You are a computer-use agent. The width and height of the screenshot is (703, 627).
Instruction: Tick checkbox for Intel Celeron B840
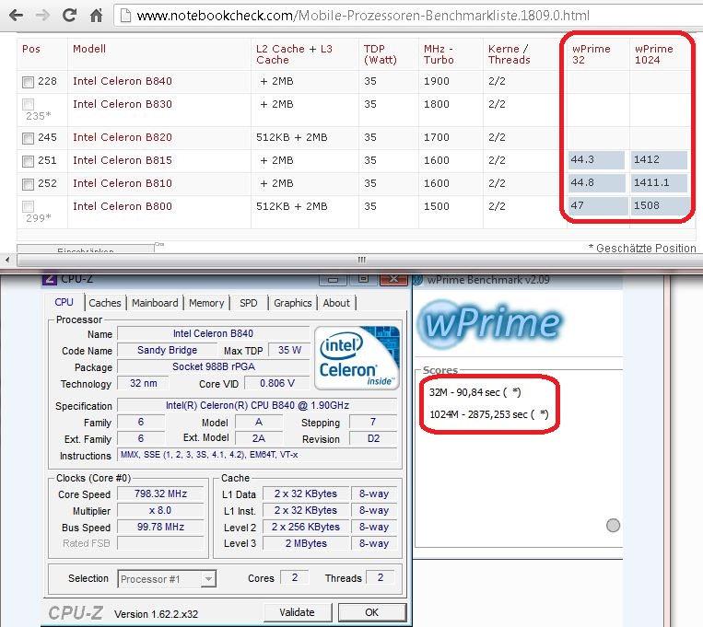coord(28,82)
